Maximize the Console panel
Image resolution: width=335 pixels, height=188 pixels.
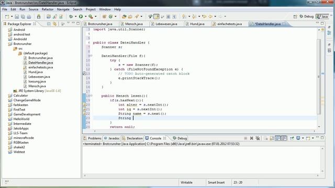322,138
